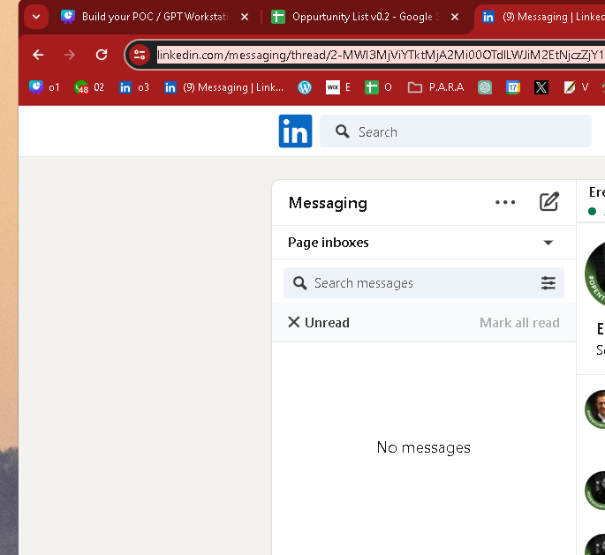The width and height of the screenshot is (605, 555).
Task: Reload the page with the refresh icon
Action: pos(102,55)
